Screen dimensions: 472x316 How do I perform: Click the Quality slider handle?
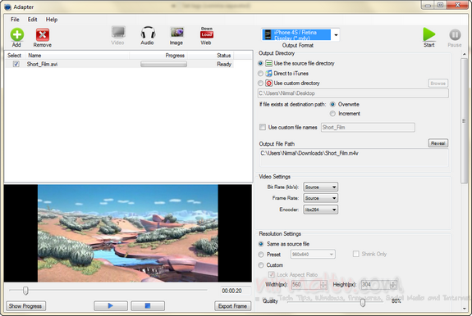point(363,302)
